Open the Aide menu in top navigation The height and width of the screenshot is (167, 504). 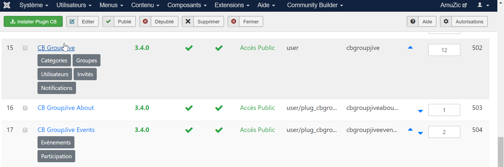point(266,5)
